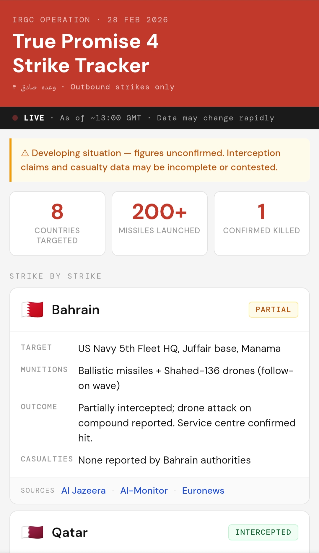The height and width of the screenshot is (553, 319).
Task: Click the warning triangle icon
Action: [x=25, y=153]
